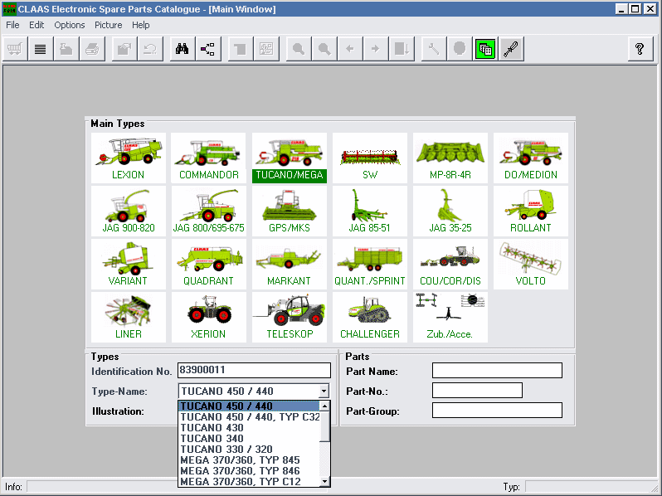This screenshot has width=662, height=496.
Task: Select the Zub./Acce. accessories type
Action: [x=450, y=318]
